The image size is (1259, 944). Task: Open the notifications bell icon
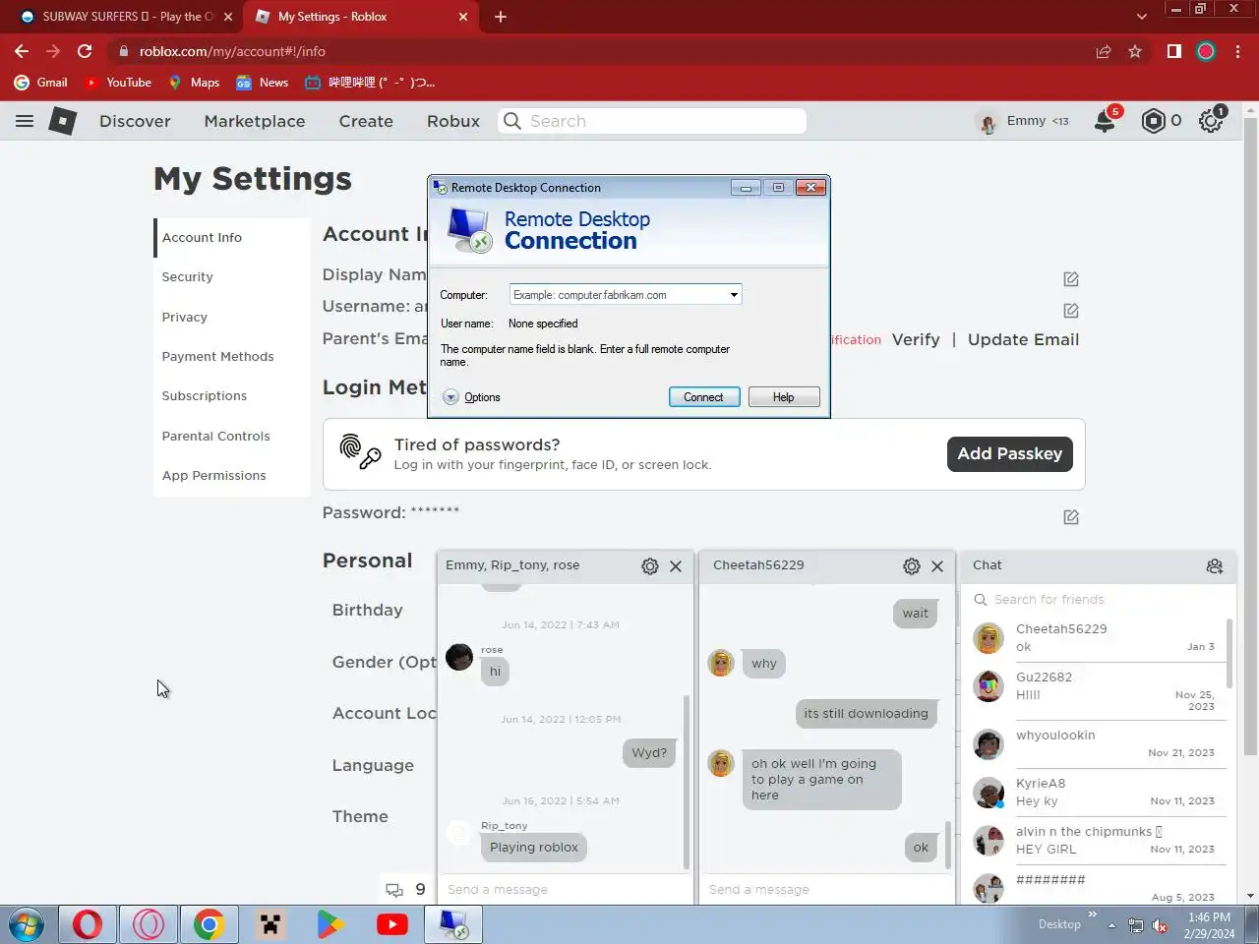click(x=1106, y=121)
